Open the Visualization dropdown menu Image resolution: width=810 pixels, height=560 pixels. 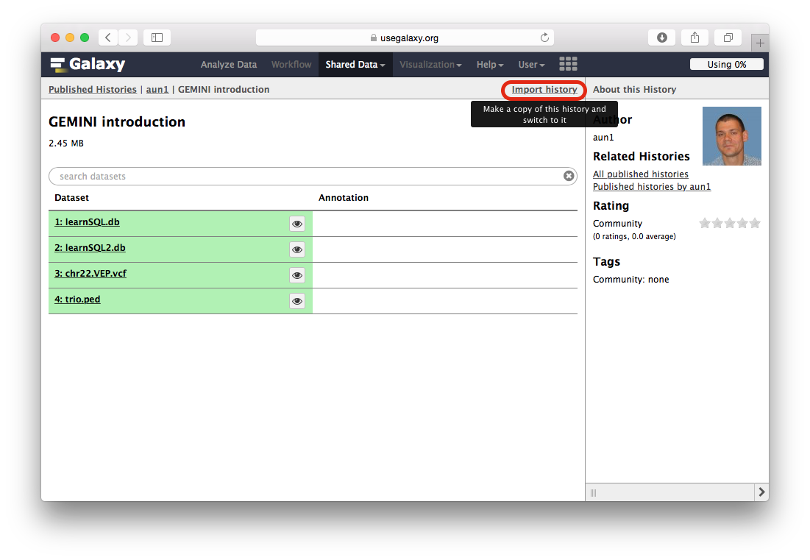[x=430, y=65]
